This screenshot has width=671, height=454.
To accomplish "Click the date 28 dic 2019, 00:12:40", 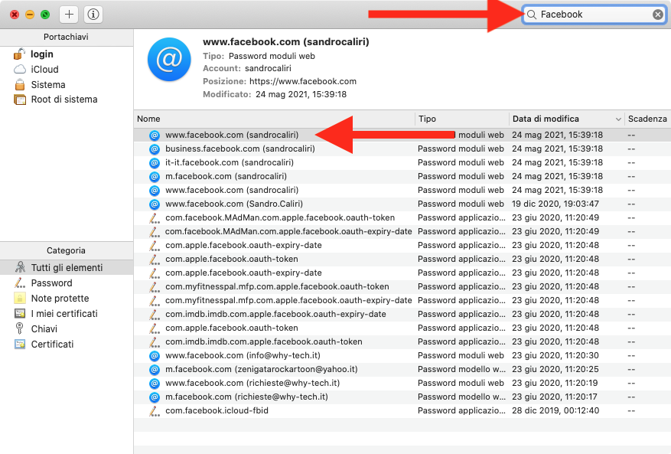I will click(555, 410).
